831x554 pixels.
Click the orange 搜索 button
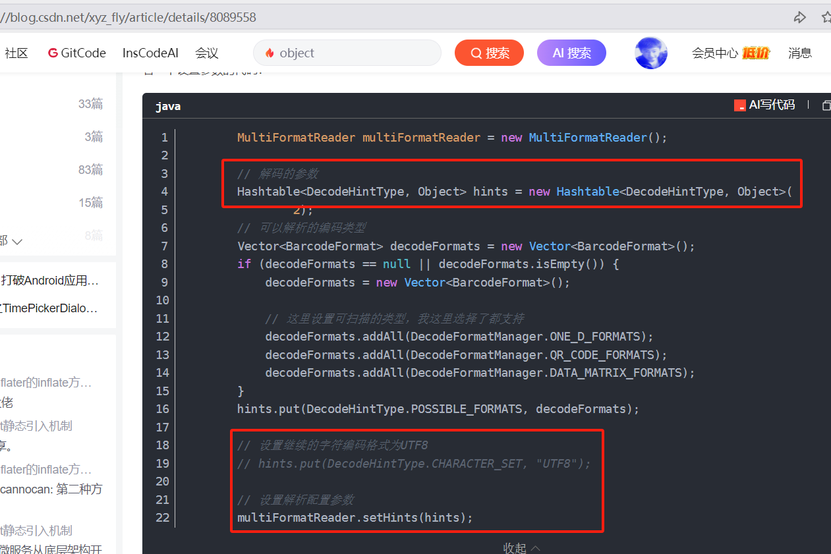489,53
